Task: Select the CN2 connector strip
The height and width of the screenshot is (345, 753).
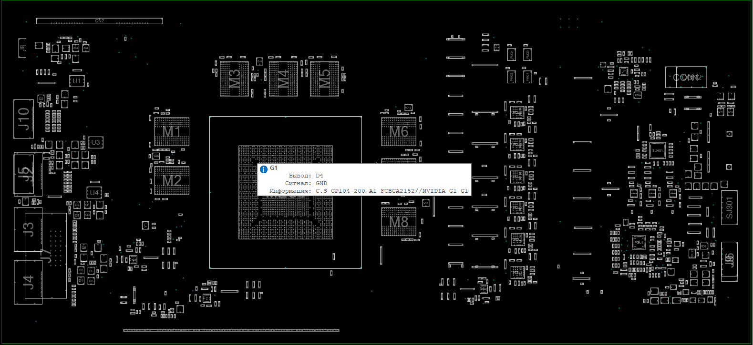Action: tap(100, 21)
